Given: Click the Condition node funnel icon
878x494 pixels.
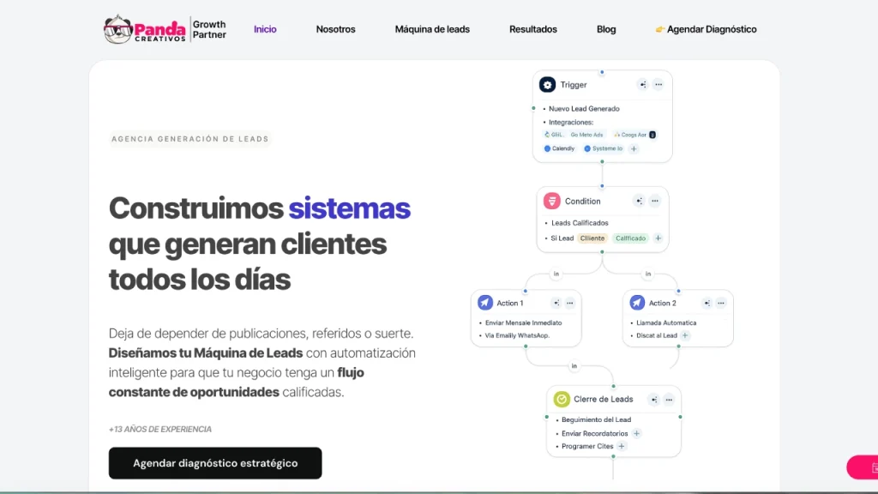Looking at the screenshot, I should (552, 201).
